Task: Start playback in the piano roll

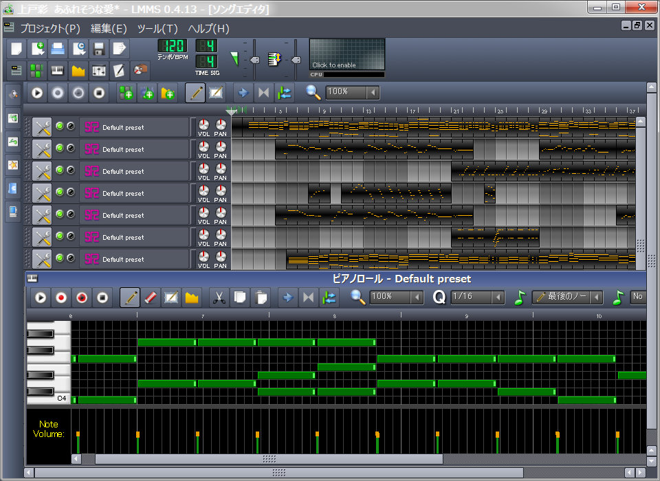Action: coord(39,297)
